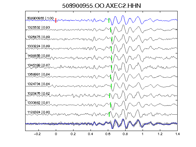Click the 1.4 x-axis tick label
The height and width of the screenshot is (147, 196).
[178, 134]
